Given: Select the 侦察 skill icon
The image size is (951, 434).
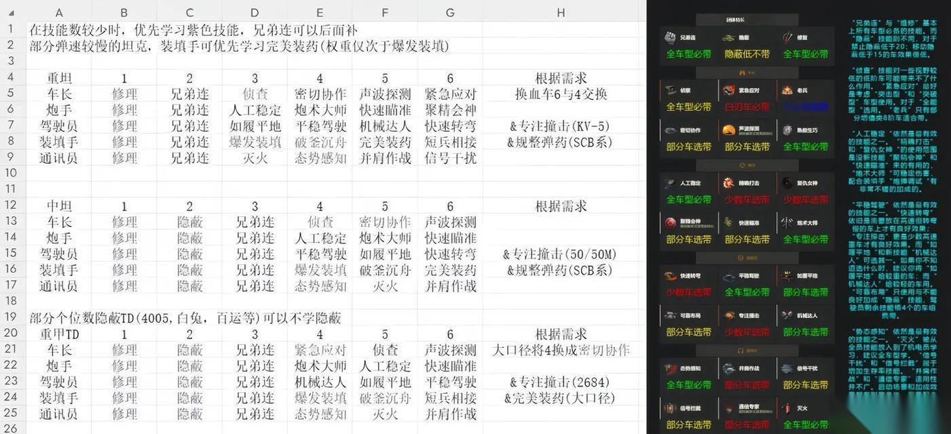Looking at the screenshot, I should click(670, 90).
